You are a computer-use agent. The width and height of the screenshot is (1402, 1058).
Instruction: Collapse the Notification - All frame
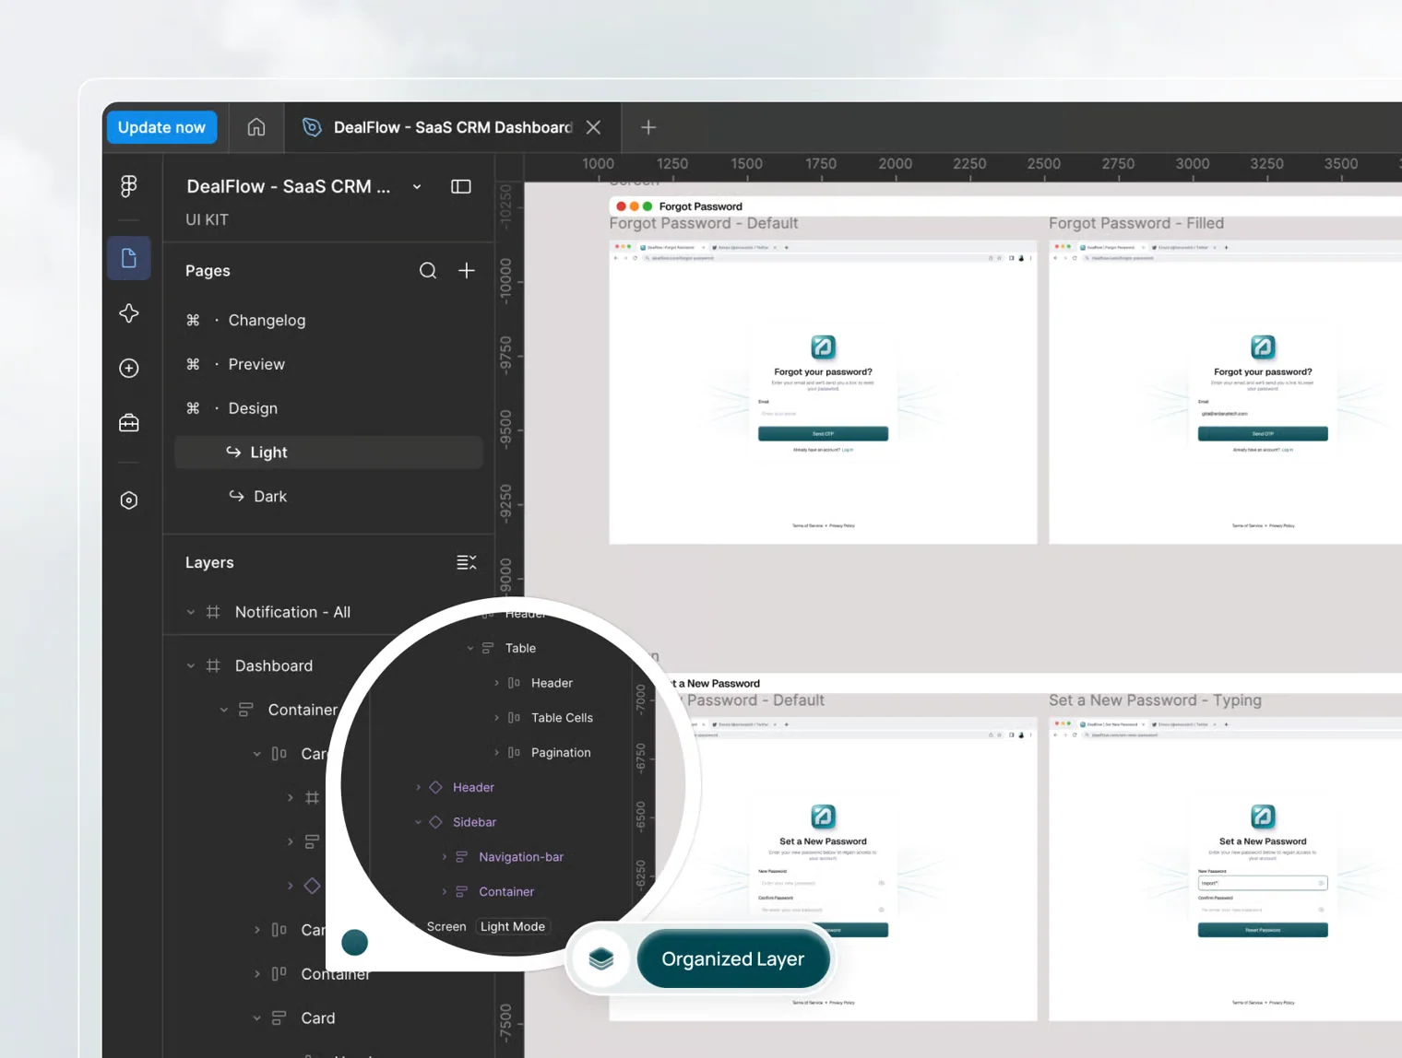pos(191,612)
